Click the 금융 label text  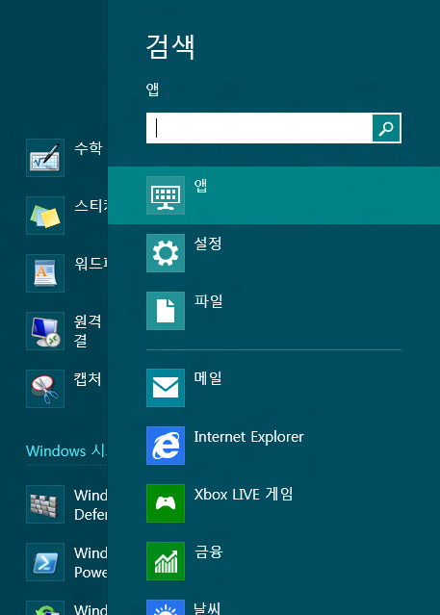[x=208, y=551]
